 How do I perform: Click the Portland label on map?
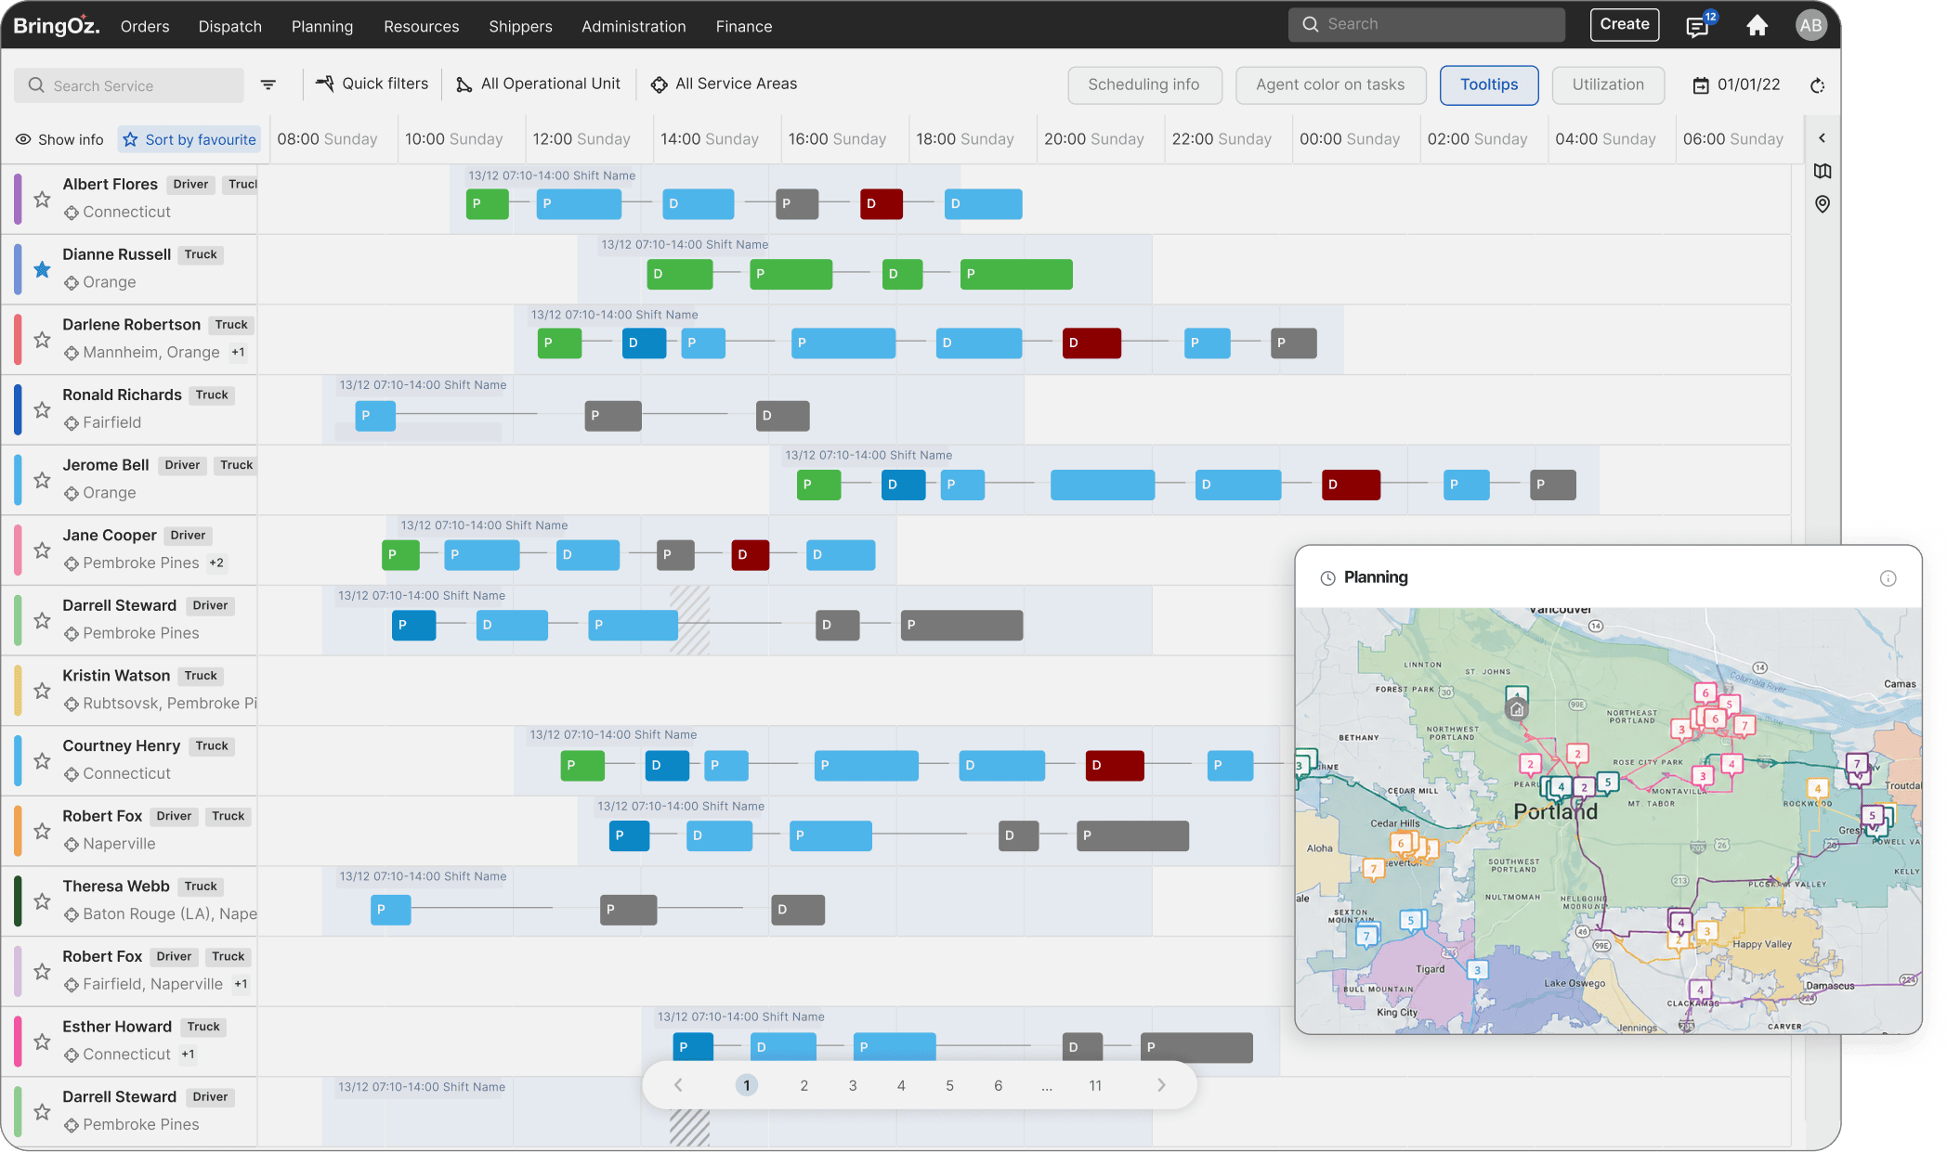click(1556, 812)
